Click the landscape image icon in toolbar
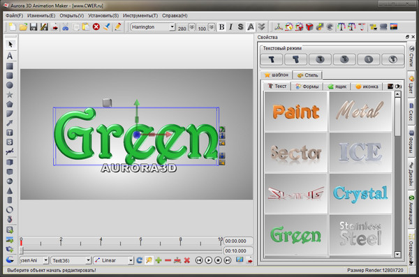The height and width of the screenshot is (277, 419). [x=394, y=27]
